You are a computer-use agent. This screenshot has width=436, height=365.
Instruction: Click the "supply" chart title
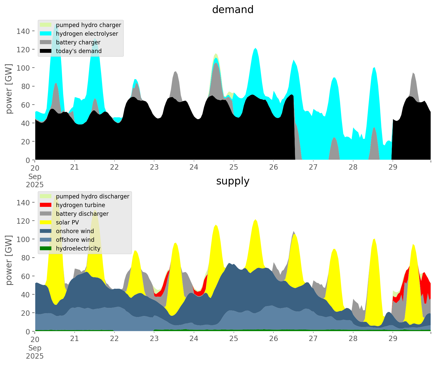[x=233, y=181]
